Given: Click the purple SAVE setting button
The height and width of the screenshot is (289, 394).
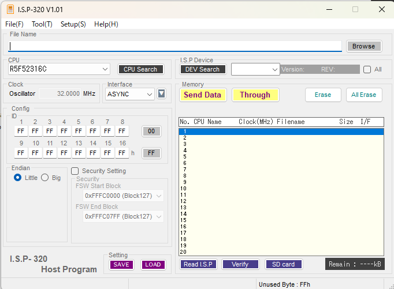Looking at the screenshot, I should (121, 265).
